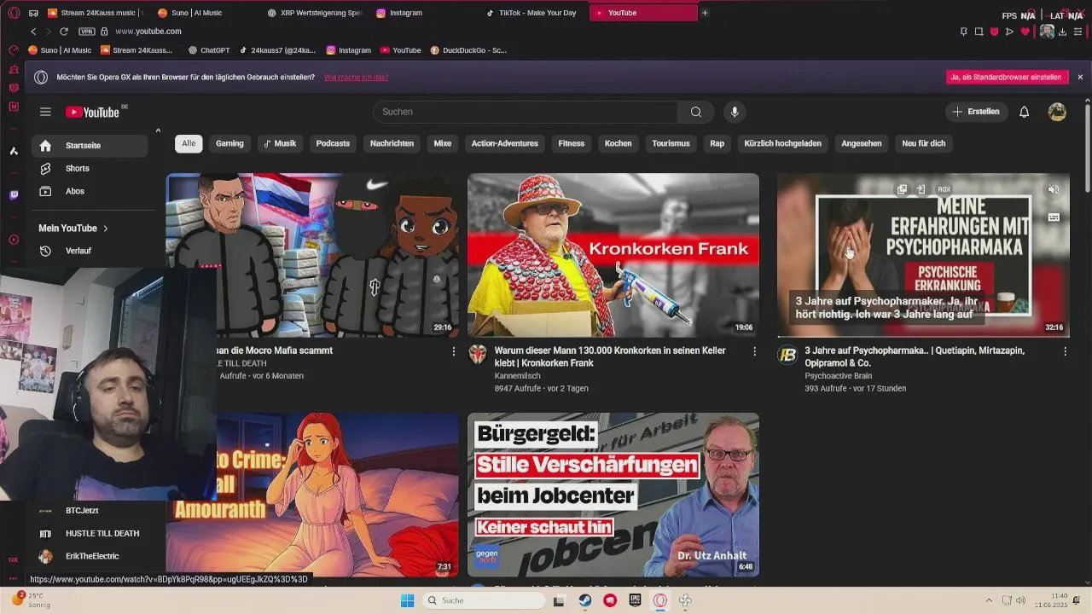
Task: Open the YouTube hamburger guide menu
Action: coord(45,112)
